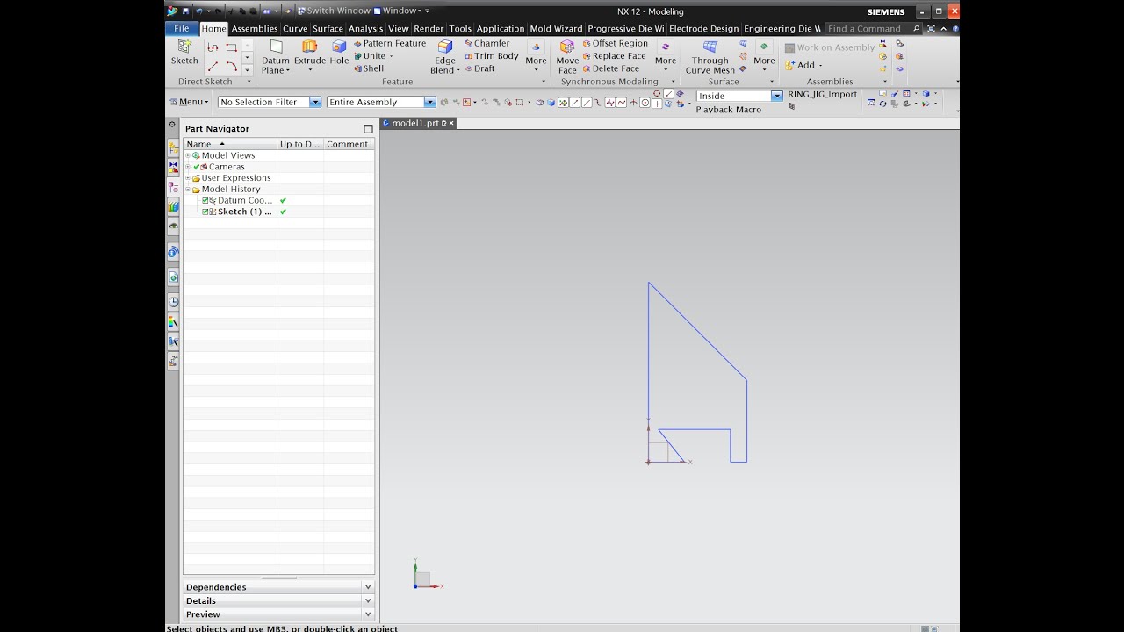Open the Hole feature tool
Screen dimensions: 1124x632
[x=339, y=53]
